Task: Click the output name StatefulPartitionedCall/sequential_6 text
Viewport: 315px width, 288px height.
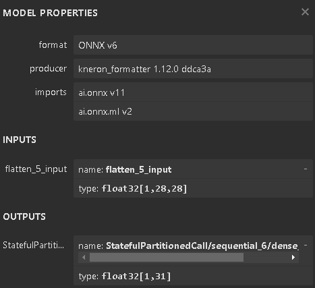Action: coord(202,246)
